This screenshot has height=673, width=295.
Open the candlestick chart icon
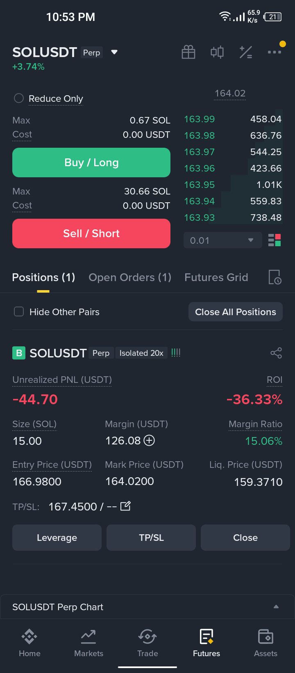click(217, 52)
